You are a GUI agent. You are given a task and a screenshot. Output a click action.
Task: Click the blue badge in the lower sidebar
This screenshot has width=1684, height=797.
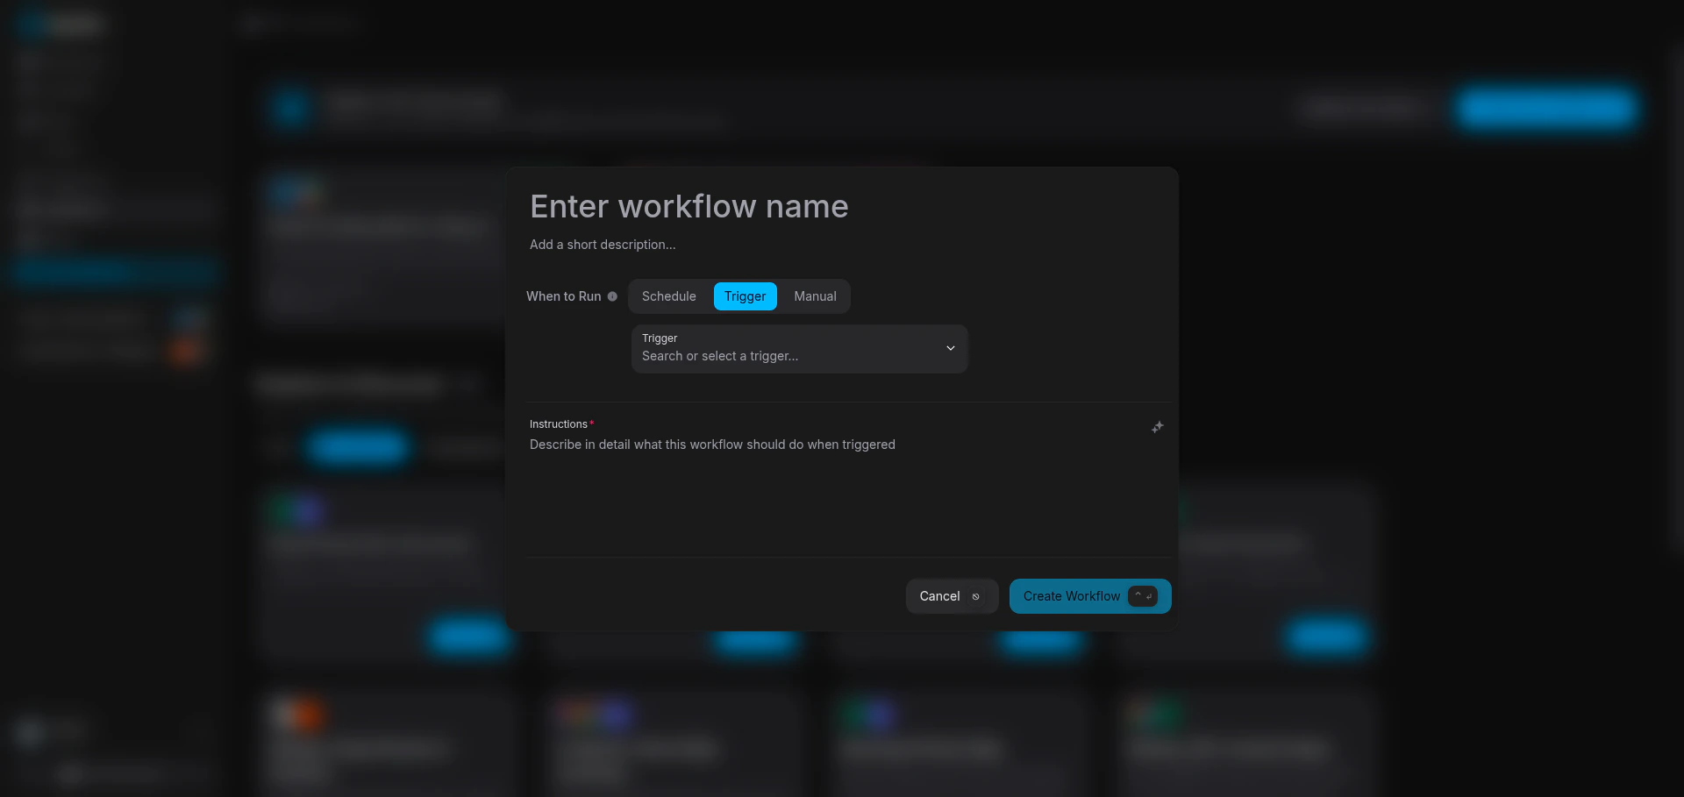click(x=189, y=317)
